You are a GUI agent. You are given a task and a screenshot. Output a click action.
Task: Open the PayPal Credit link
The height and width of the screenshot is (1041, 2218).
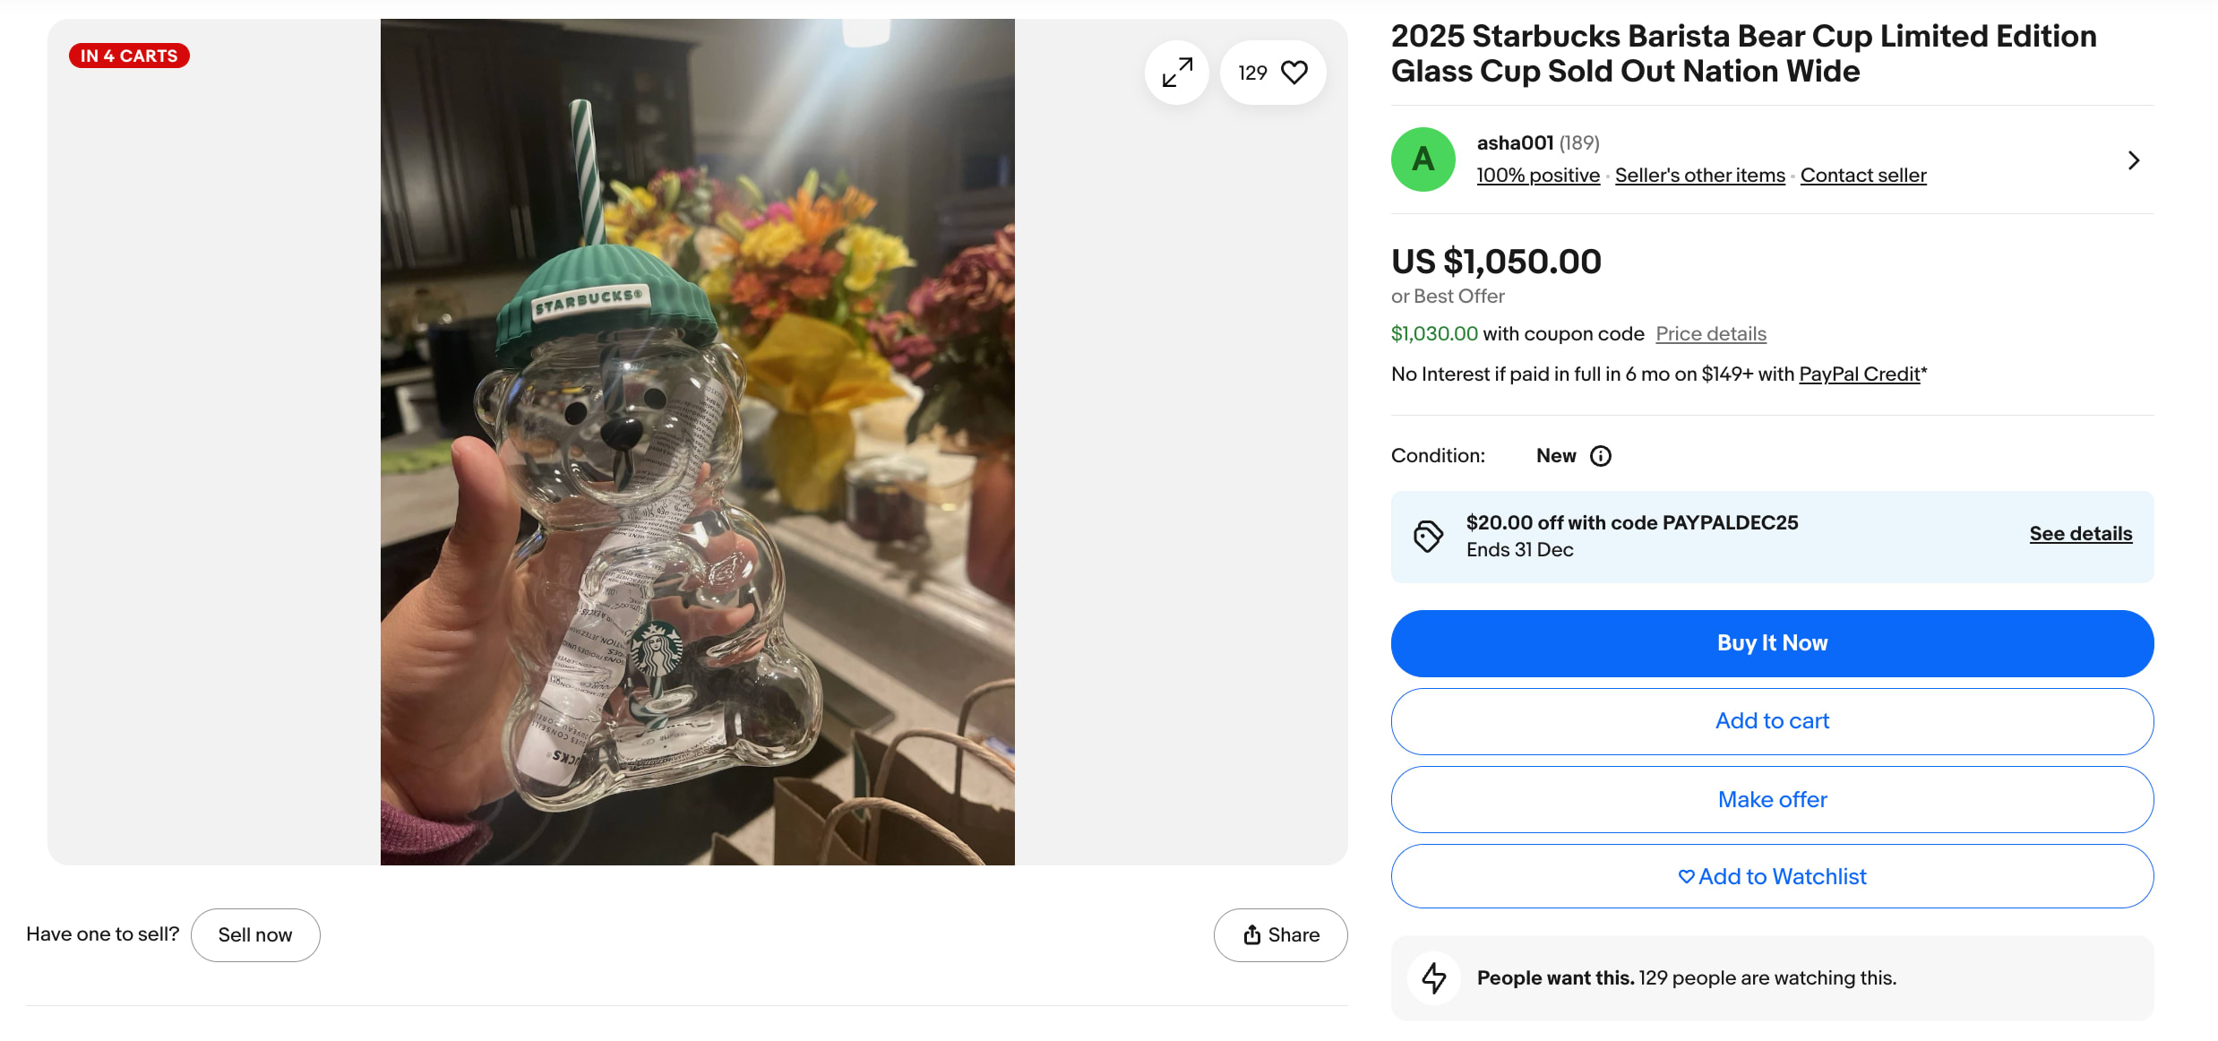(x=1859, y=374)
